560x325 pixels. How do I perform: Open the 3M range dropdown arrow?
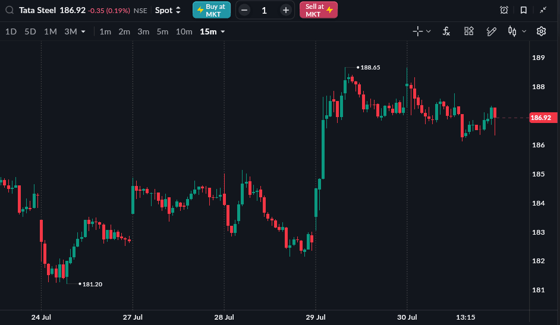pos(83,31)
